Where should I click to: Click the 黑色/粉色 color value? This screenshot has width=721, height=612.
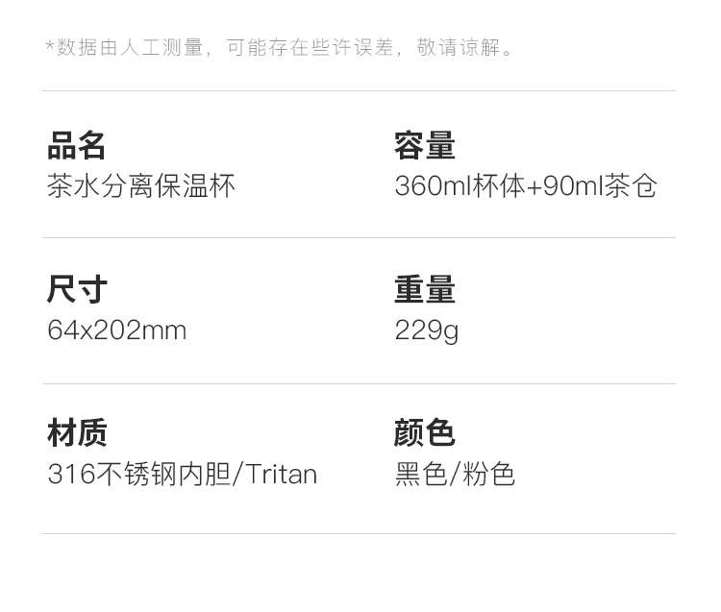click(x=455, y=474)
